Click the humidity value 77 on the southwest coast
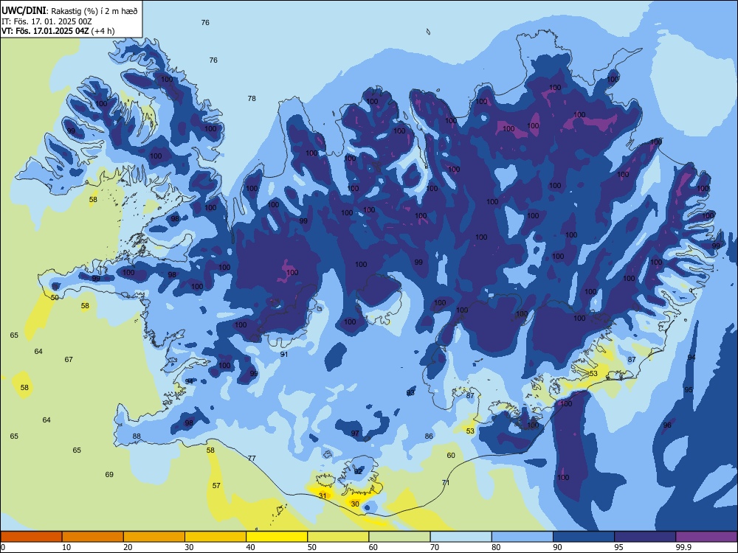Screen dimensions: 738x553 (252, 458)
